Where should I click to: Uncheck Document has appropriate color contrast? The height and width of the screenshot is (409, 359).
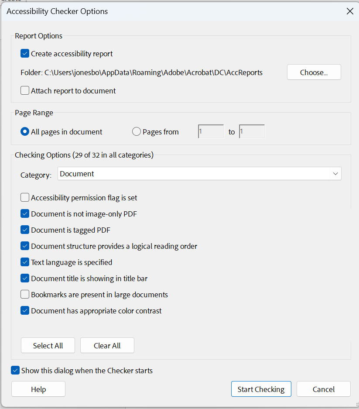click(x=25, y=310)
